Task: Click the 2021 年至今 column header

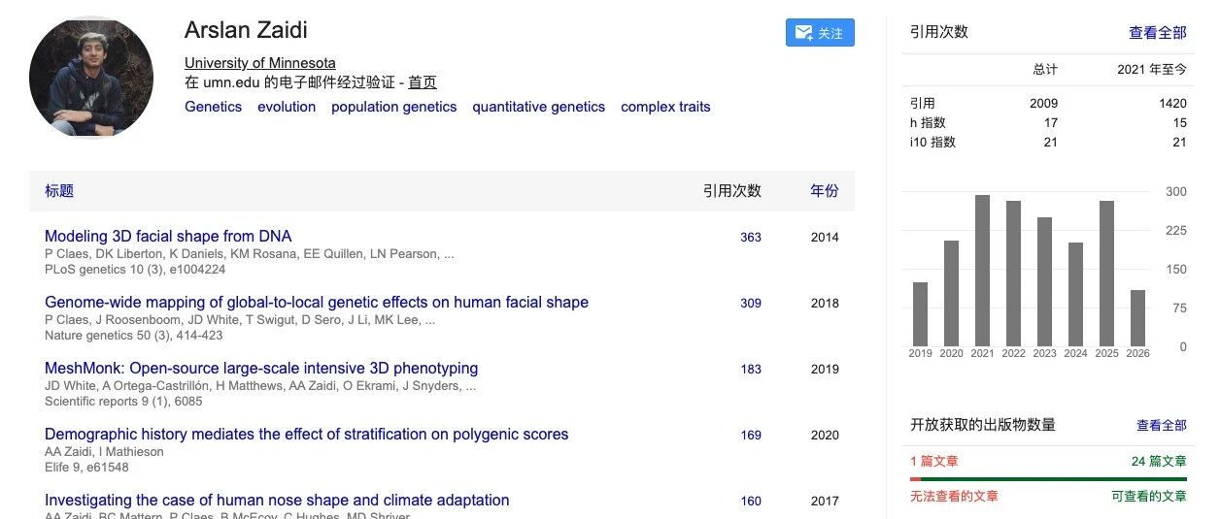Action: (1152, 70)
